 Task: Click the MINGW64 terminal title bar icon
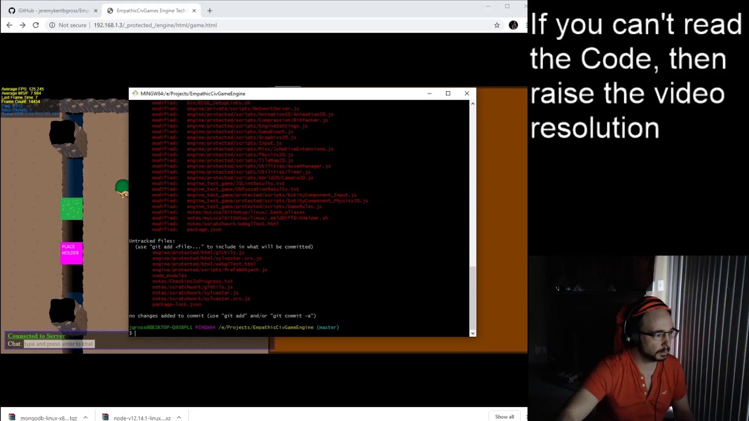[x=135, y=94]
